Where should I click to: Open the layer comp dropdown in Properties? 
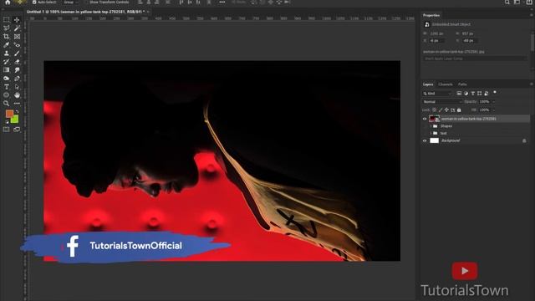(475, 59)
